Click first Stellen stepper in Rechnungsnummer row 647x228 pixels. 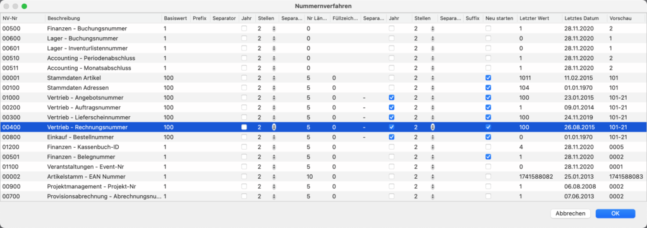tap(274, 128)
